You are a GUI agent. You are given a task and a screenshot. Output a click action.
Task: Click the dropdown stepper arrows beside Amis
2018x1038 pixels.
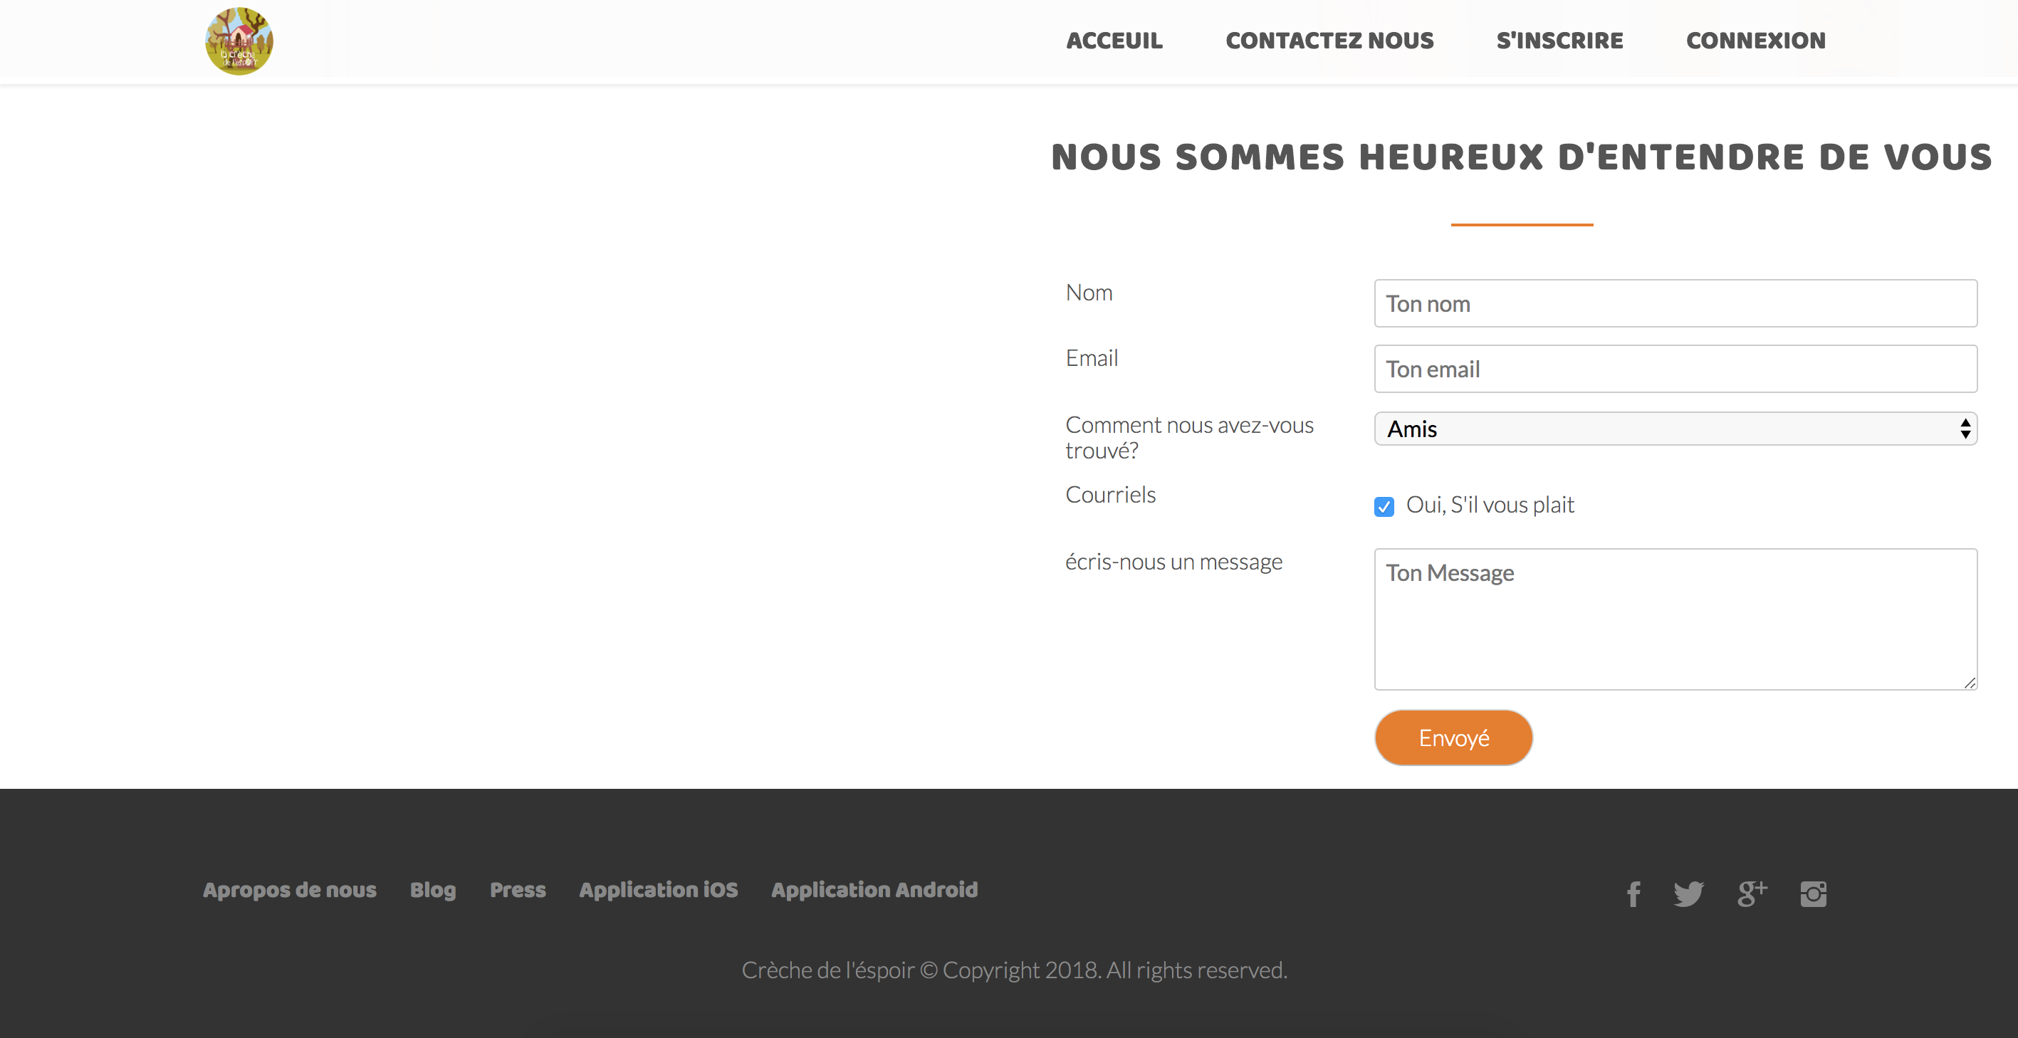(x=1965, y=429)
